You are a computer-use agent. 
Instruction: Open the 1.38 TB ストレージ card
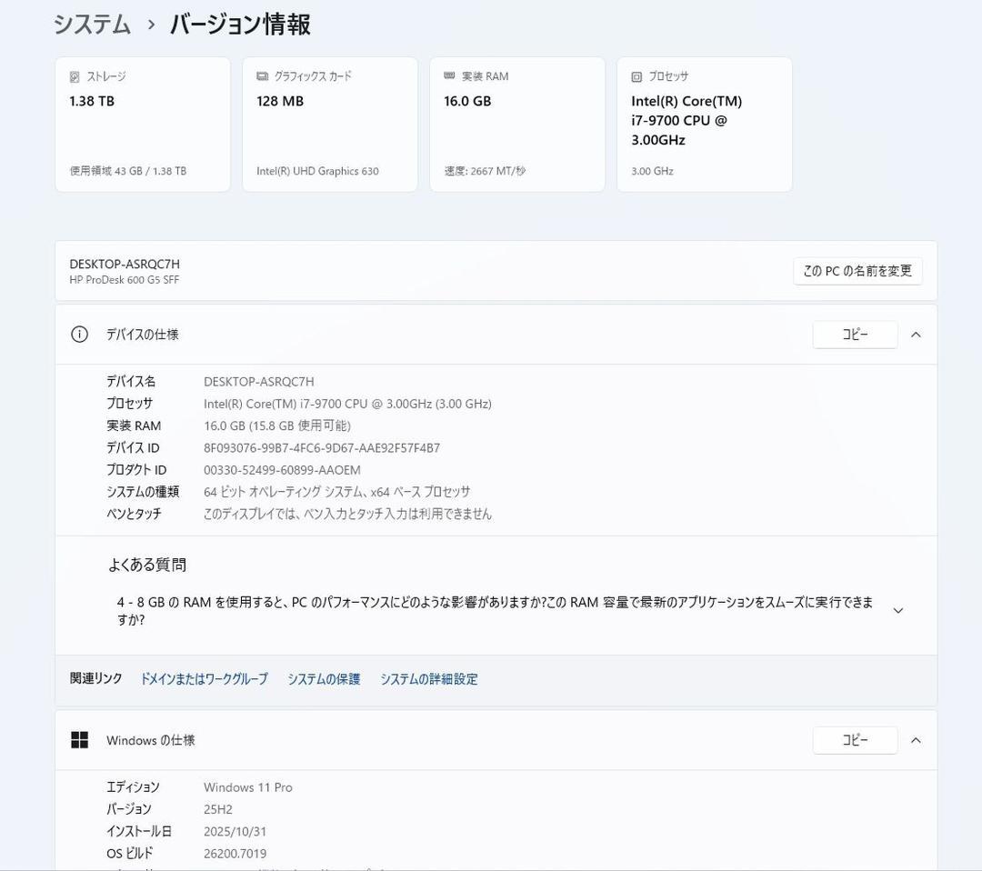click(x=143, y=125)
